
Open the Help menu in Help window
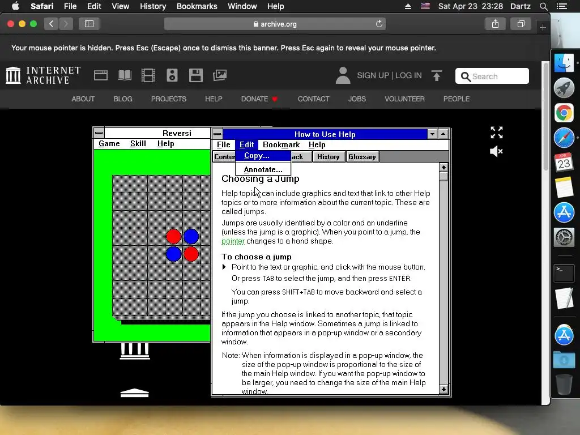click(x=317, y=144)
